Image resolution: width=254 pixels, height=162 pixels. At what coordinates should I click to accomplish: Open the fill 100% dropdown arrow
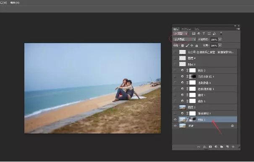[220, 46]
